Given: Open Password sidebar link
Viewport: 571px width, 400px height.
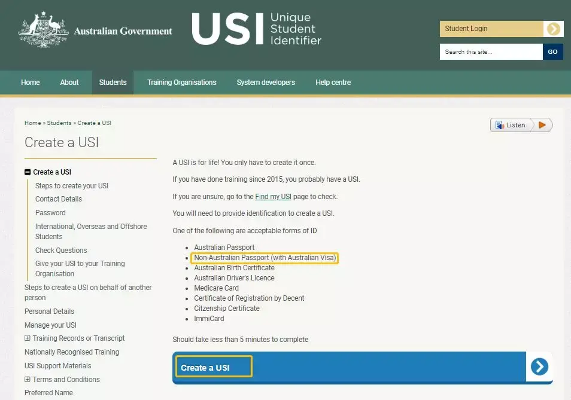Looking at the screenshot, I should click(x=50, y=213).
